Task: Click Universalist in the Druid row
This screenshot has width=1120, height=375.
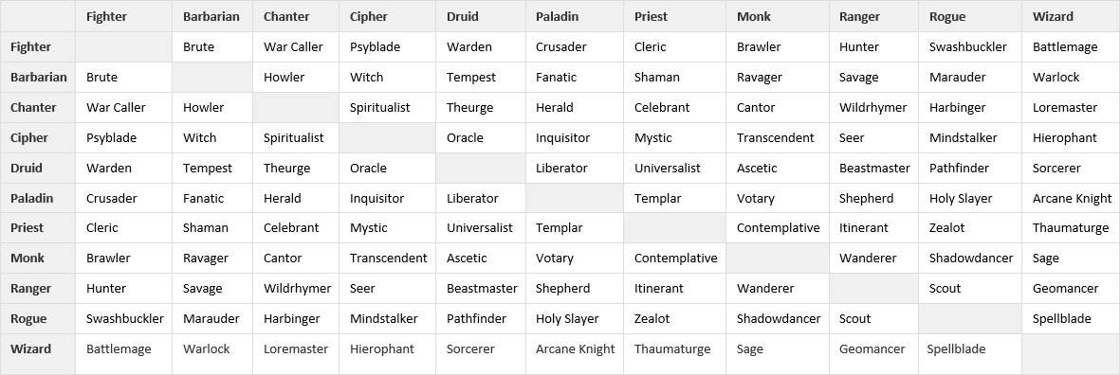Action: [667, 169]
